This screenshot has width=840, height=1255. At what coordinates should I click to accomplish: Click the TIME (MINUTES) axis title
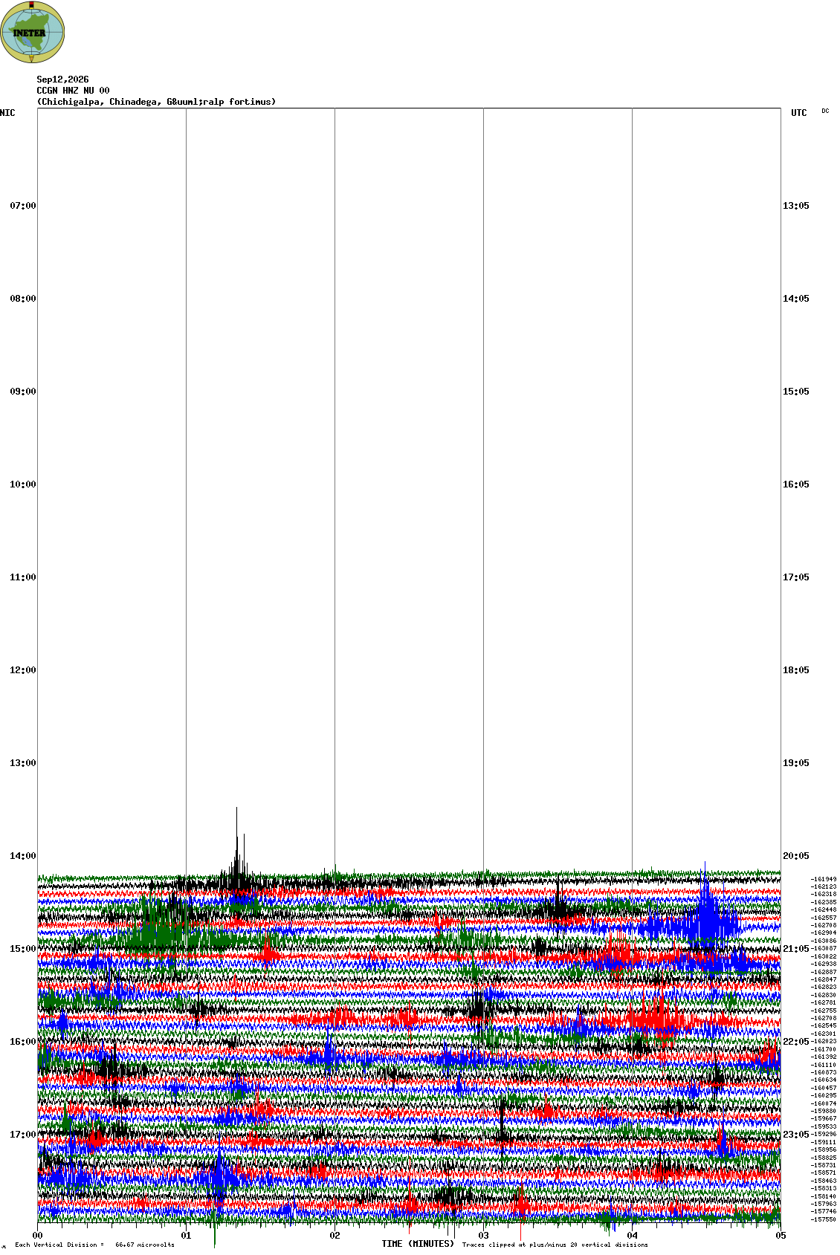coord(418,1244)
